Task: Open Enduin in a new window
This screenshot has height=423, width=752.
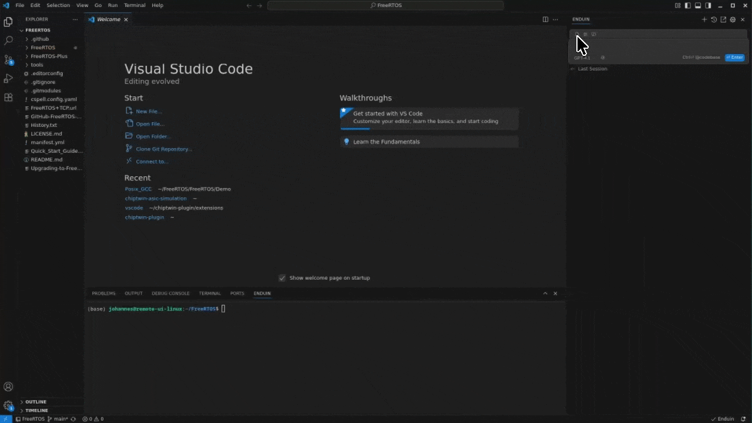Action: 723,19
